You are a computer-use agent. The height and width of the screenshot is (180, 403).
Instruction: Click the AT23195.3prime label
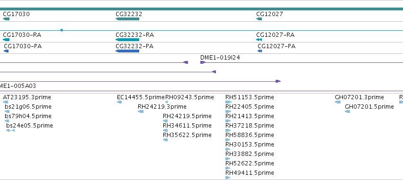27,97
